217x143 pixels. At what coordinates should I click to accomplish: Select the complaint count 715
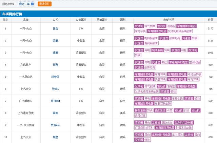click(x=211, y=89)
